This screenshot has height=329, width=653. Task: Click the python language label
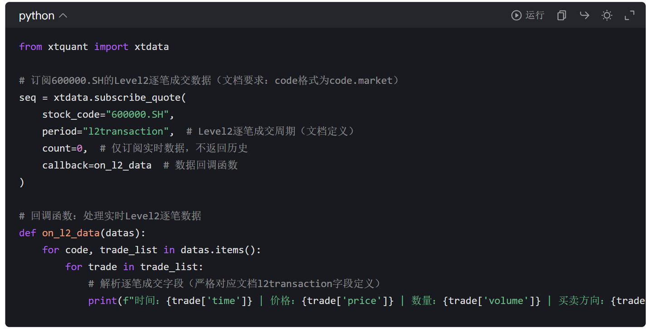tap(36, 16)
